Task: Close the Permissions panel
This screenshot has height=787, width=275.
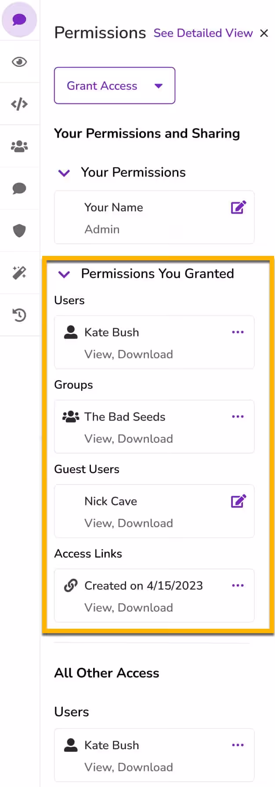Action: point(264,33)
